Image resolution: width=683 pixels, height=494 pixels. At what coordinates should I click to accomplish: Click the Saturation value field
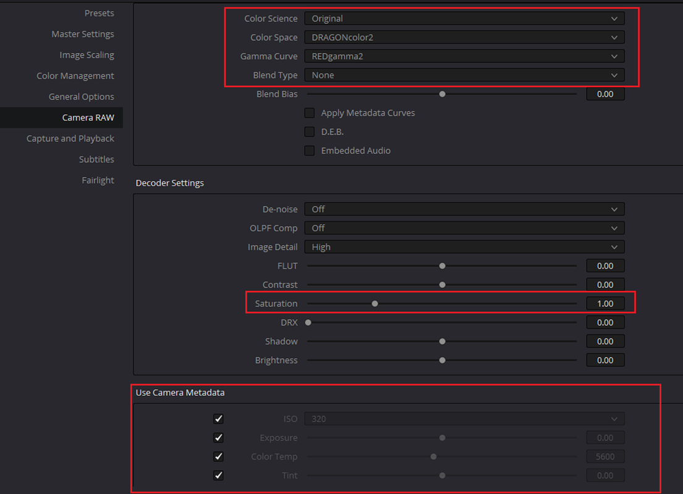click(605, 304)
